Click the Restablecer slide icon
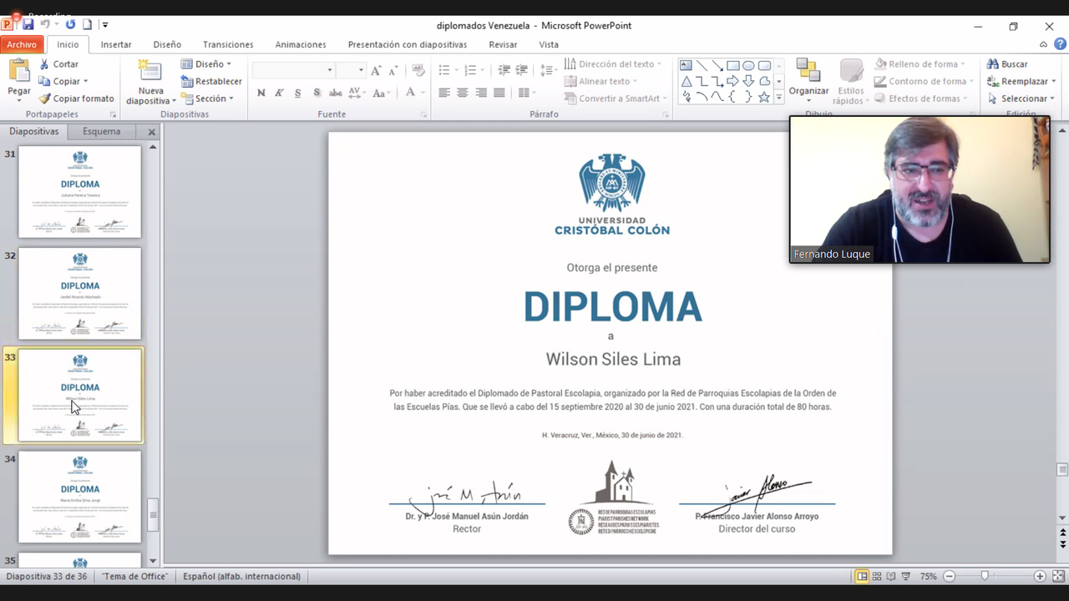 [187, 81]
